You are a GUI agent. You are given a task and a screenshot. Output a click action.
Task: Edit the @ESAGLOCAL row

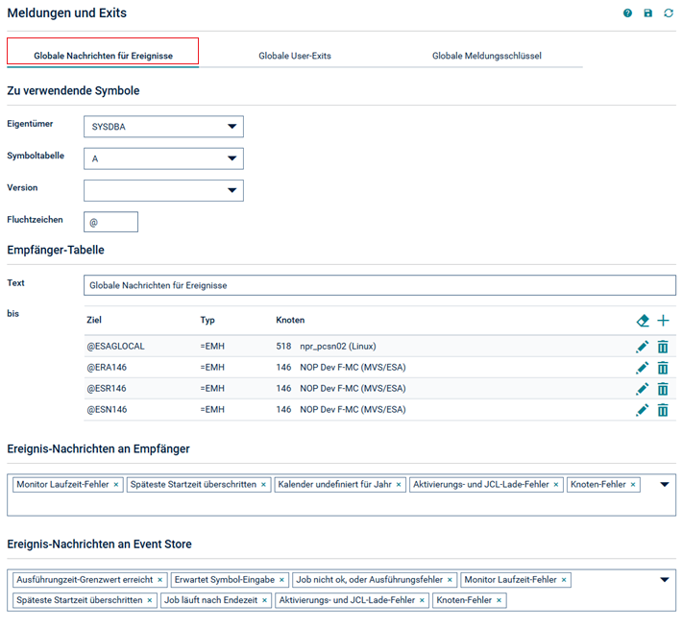tap(642, 347)
